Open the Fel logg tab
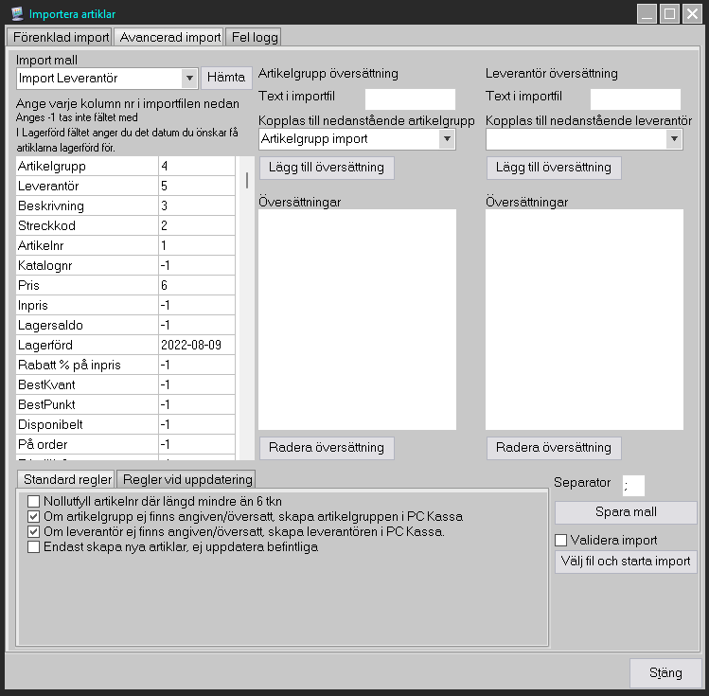The height and width of the screenshot is (696, 709). pyautogui.click(x=253, y=38)
